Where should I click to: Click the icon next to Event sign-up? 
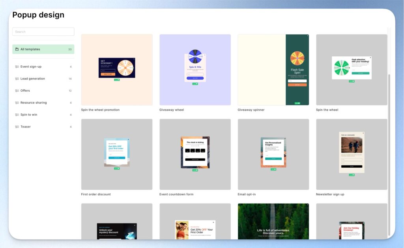coord(17,67)
